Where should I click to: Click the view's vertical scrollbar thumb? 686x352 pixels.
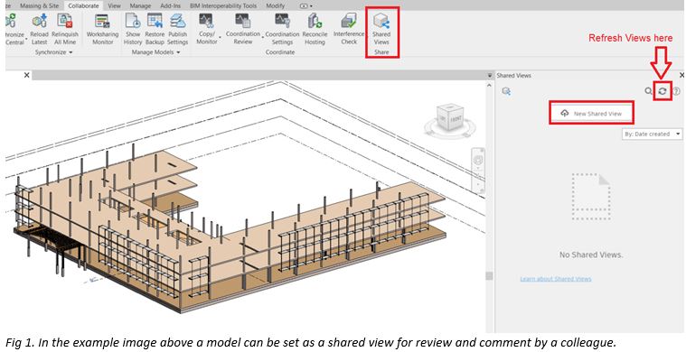pos(489,276)
